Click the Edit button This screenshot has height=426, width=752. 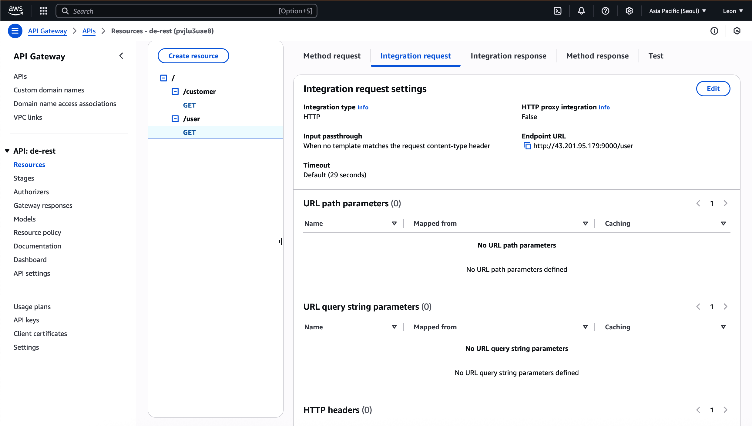point(713,88)
